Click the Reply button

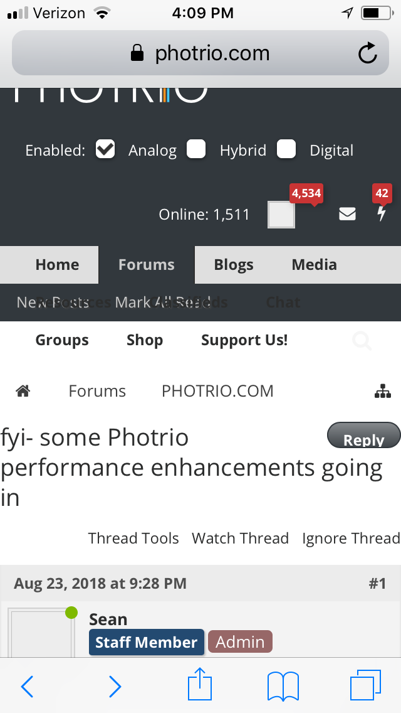click(x=364, y=436)
